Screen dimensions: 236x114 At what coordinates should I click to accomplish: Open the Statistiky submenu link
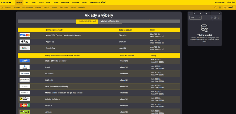(8, 7)
